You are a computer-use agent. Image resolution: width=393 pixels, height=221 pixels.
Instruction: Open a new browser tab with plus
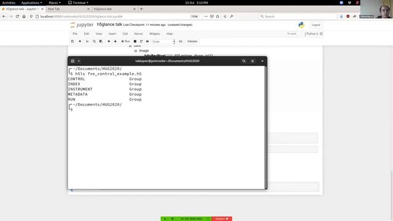point(141,9)
